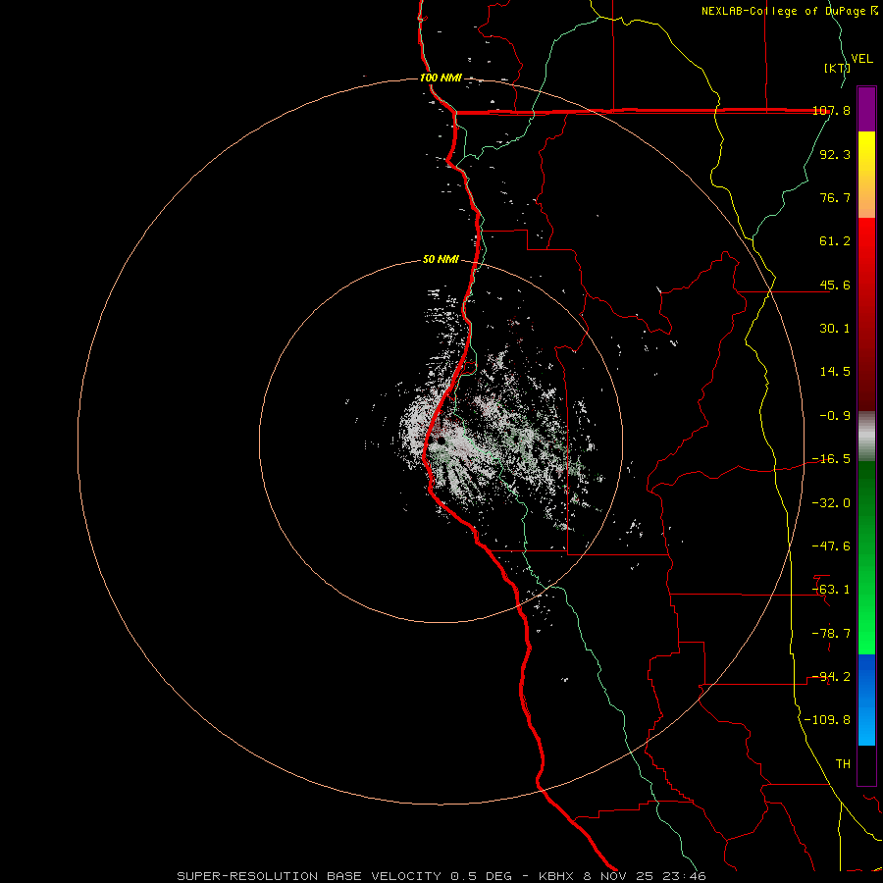883x883 pixels.
Task: Select the 45.6 scale value
Action: pos(835,285)
